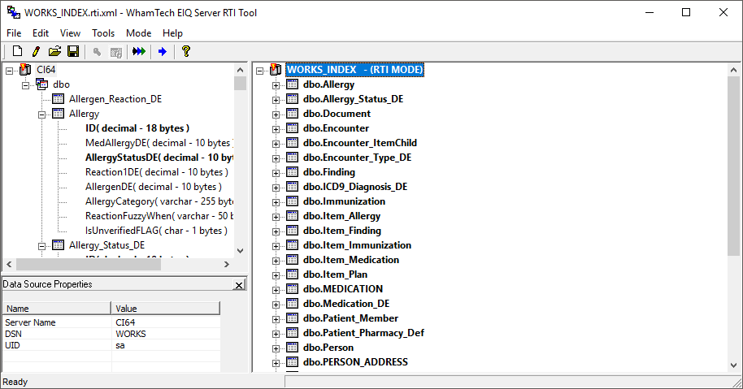Click the WORKS_INDEX root index icon
This screenshot has width=743, height=389.
click(x=276, y=70)
